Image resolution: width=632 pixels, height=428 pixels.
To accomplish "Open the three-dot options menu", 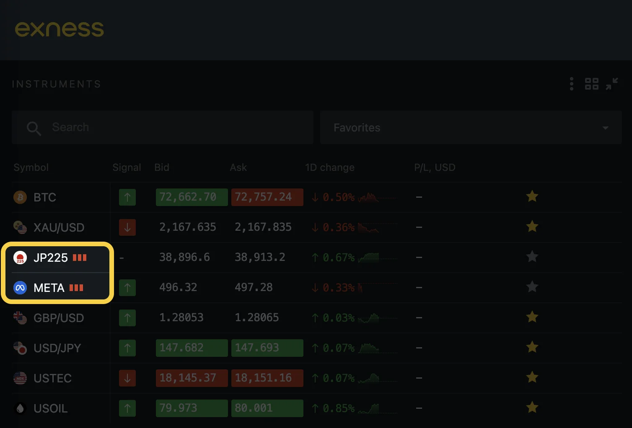I will point(572,84).
